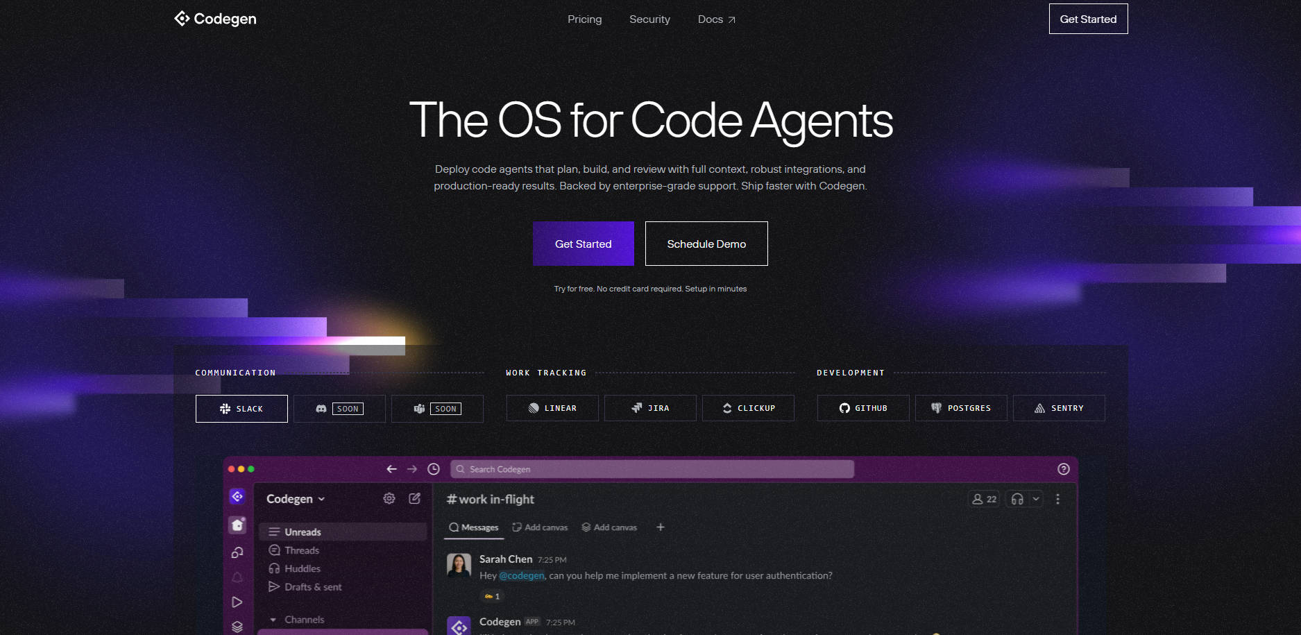
Task: Open the three-dot channel options menu
Action: pyautogui.click(x=1057, y=499)
